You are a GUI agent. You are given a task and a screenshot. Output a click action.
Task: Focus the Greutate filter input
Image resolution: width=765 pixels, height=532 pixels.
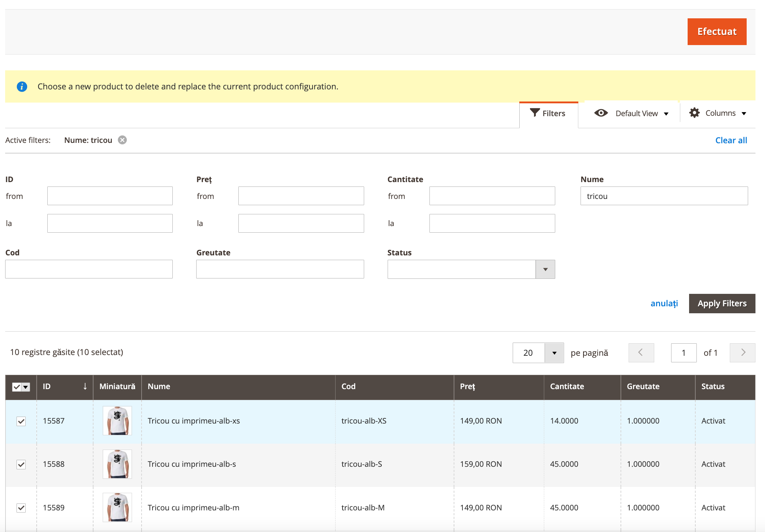pos(280,269)
